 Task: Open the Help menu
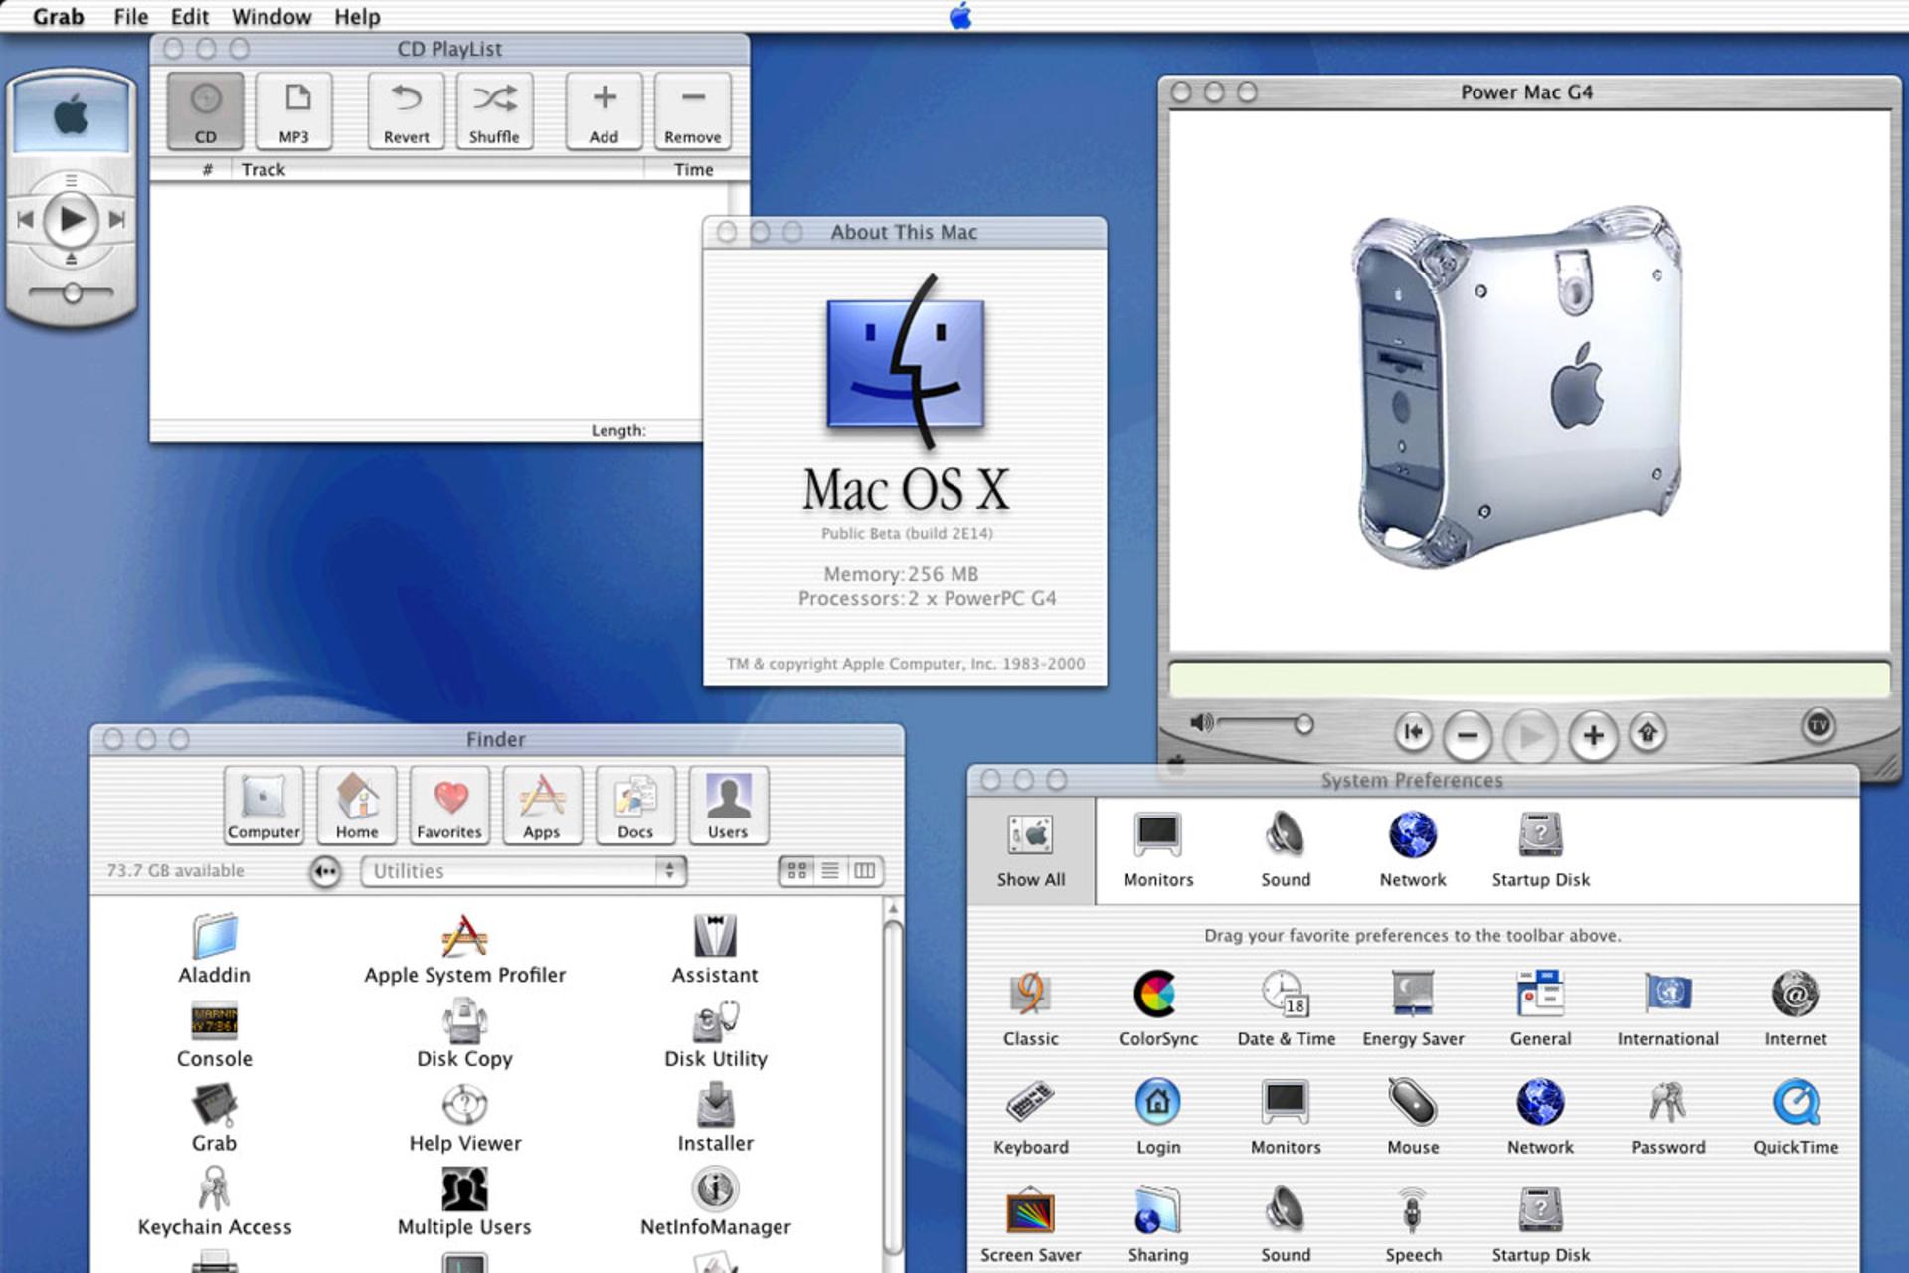tap(357, 17)
